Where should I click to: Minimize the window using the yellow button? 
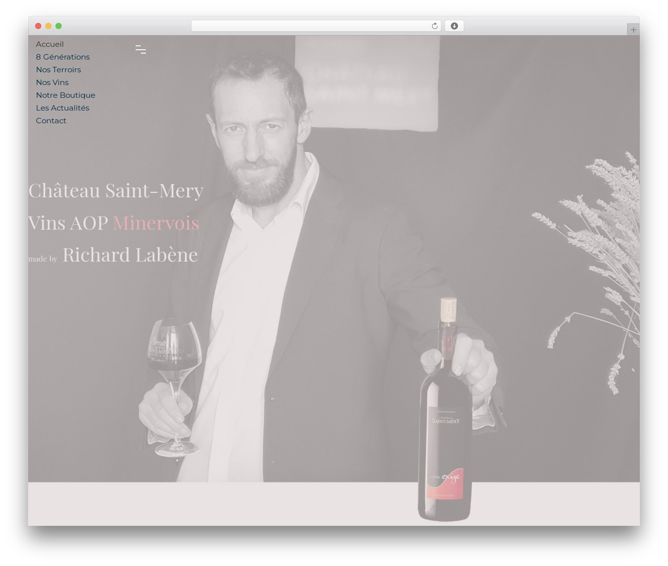[49, 26]
